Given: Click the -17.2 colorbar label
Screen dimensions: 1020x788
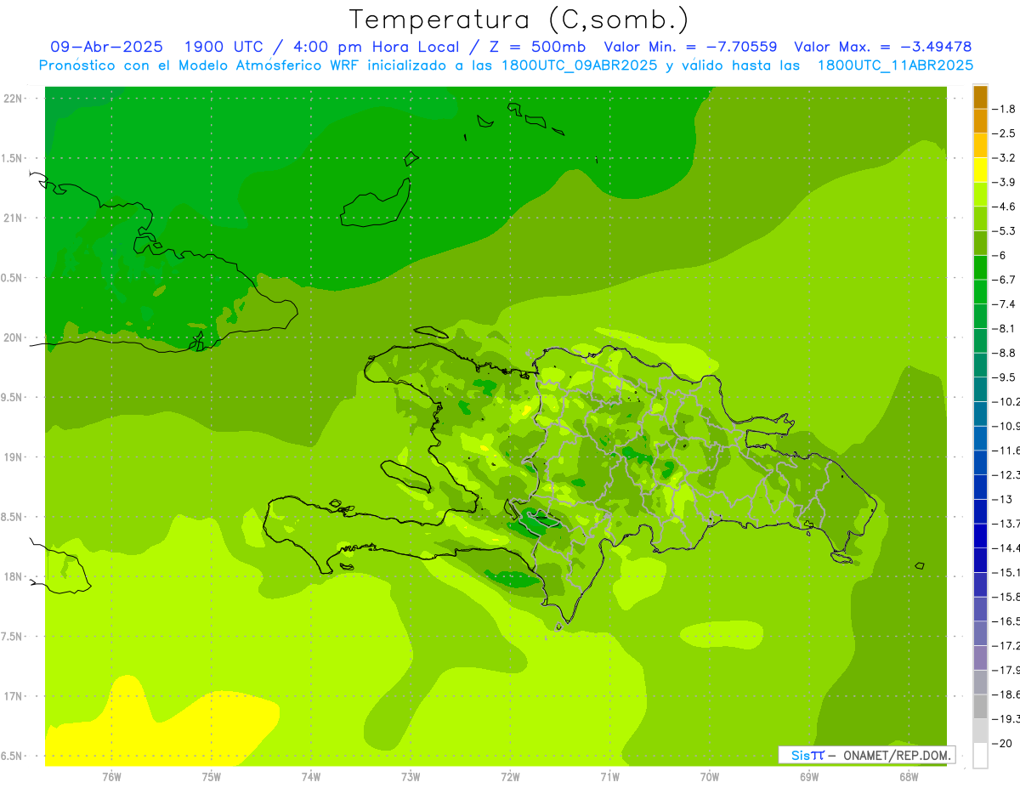Looking at the screenshot, I should tap(1006, 646).
